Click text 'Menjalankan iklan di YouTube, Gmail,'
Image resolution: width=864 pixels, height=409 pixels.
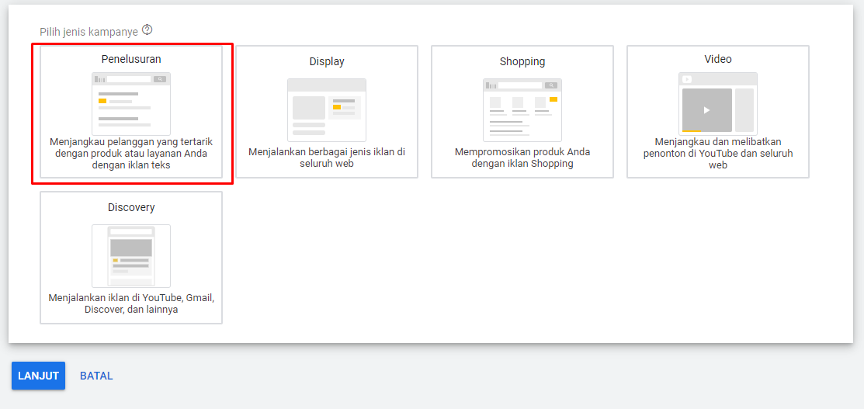click(x=131, y=298)
